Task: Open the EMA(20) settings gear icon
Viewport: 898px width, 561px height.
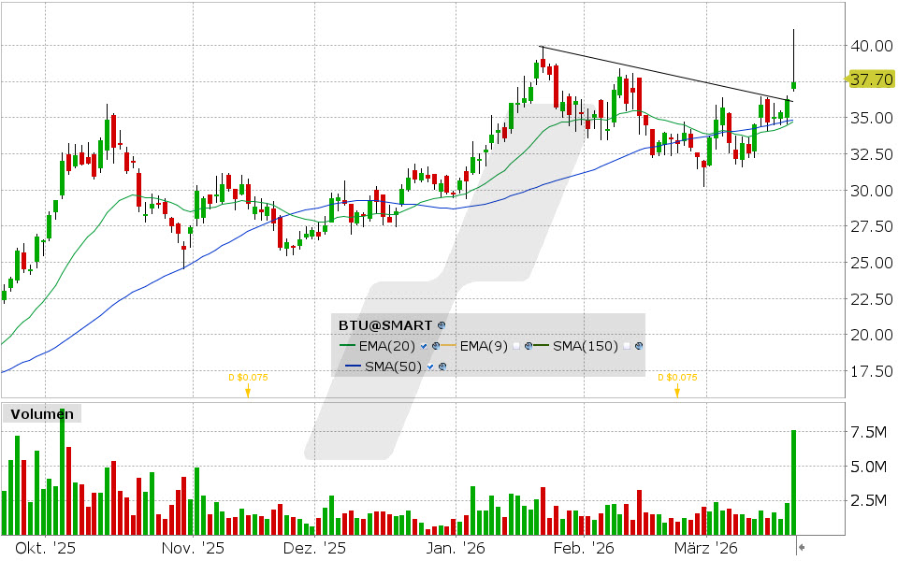Action: point(435,346)
